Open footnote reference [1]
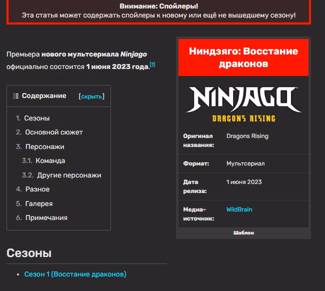325x291 pixels. tap(152, 64)
